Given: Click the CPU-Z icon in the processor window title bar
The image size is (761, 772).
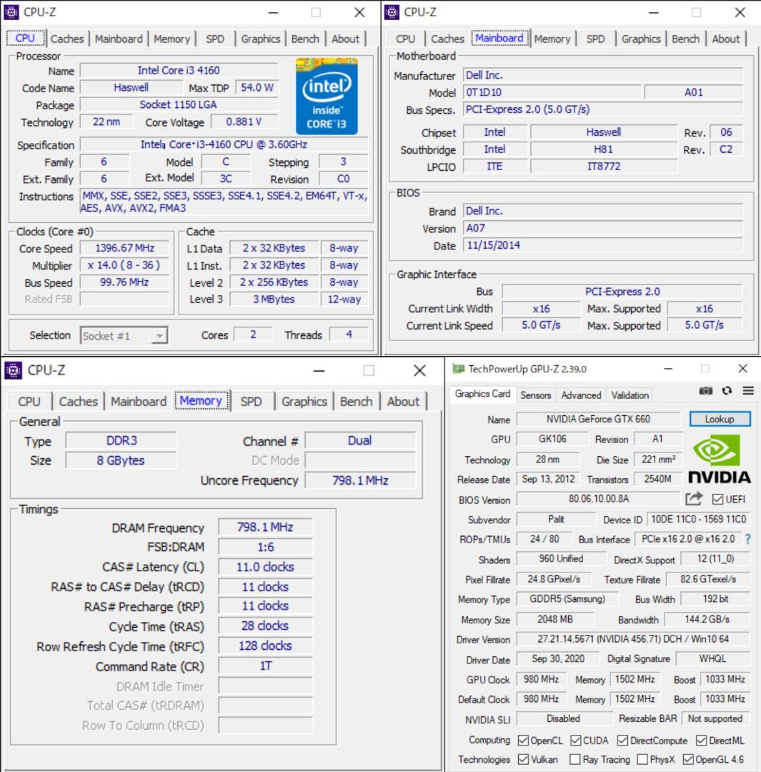Looking at the screenshot, I should coord(11,12).
